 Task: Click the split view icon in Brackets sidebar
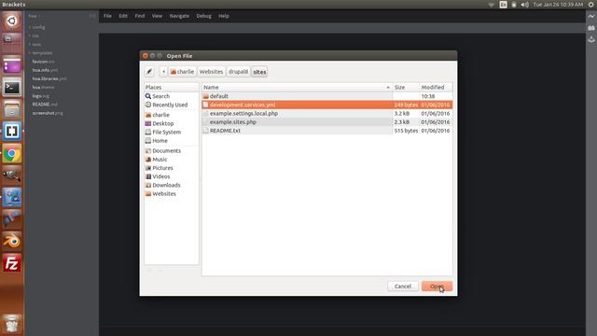(x=92, y=16)
